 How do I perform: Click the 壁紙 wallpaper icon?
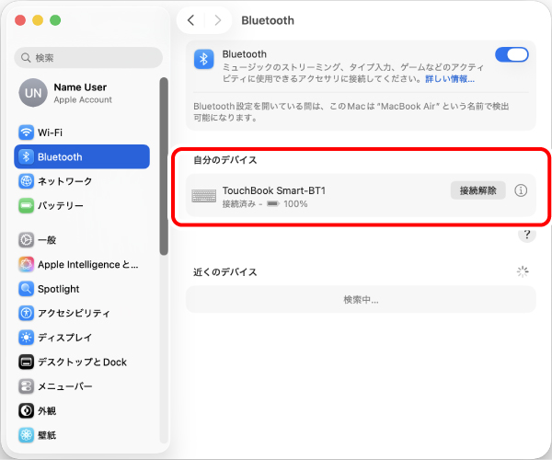click(26, 435)
